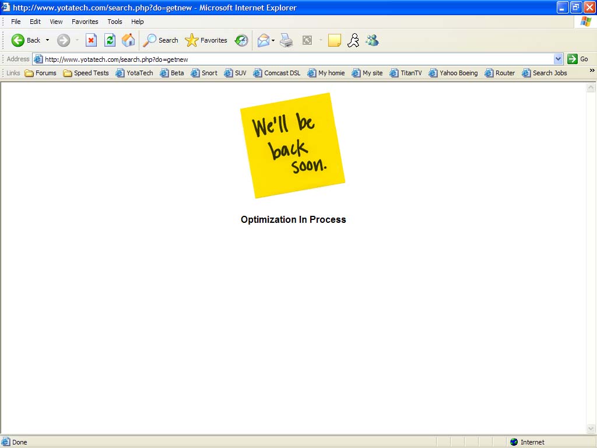This screenshot has height=448, width=597.
Task: Click inside the Address URL field
Action: pyautogui.click(x=298, y=59)
